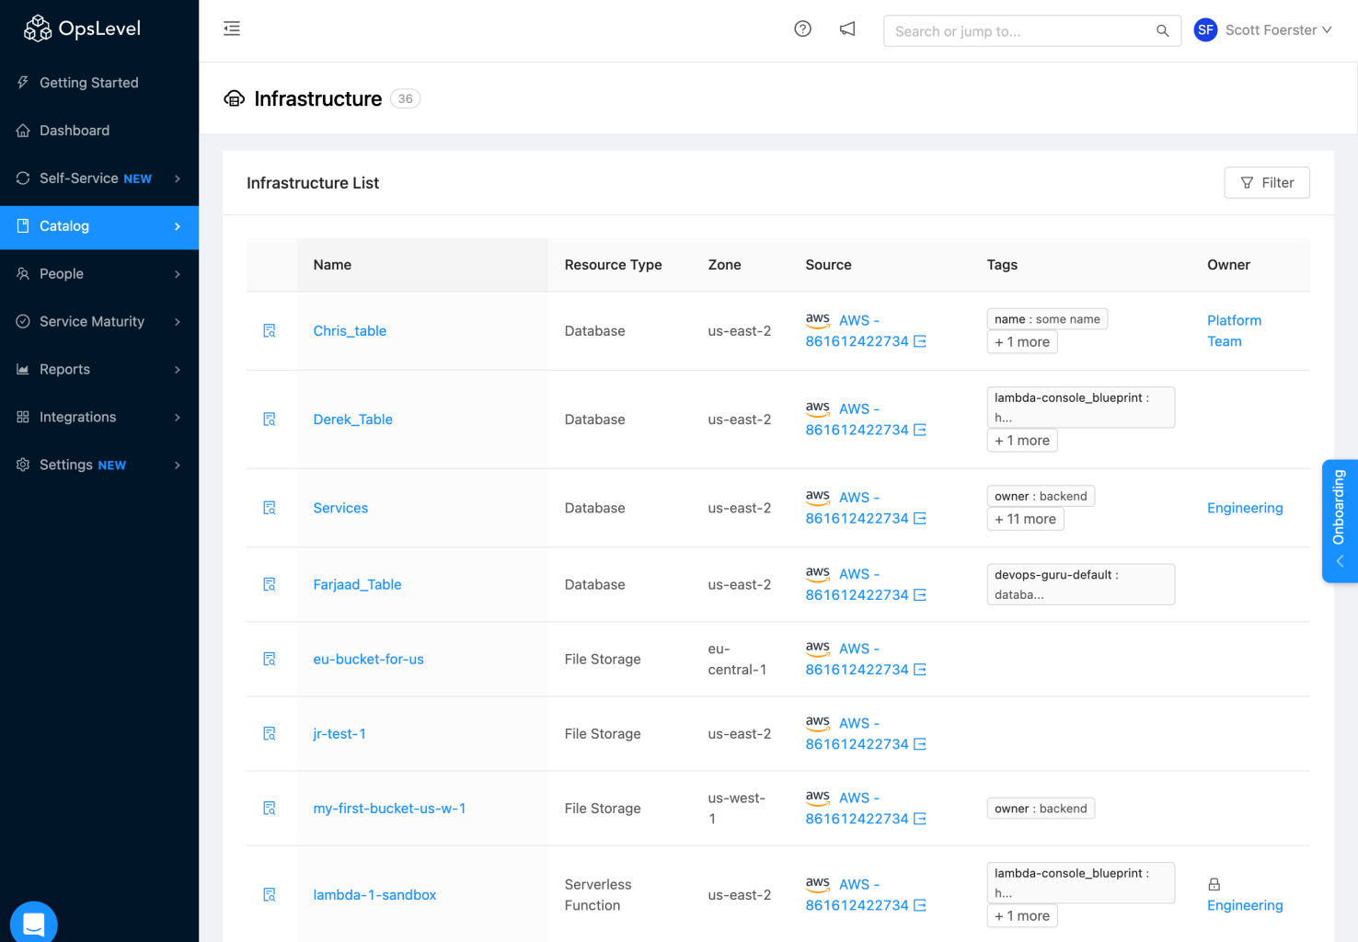Click the Infrastructure cloud header icon
This screenshot has width=1358, height=942.
click(x=235, y=98)
